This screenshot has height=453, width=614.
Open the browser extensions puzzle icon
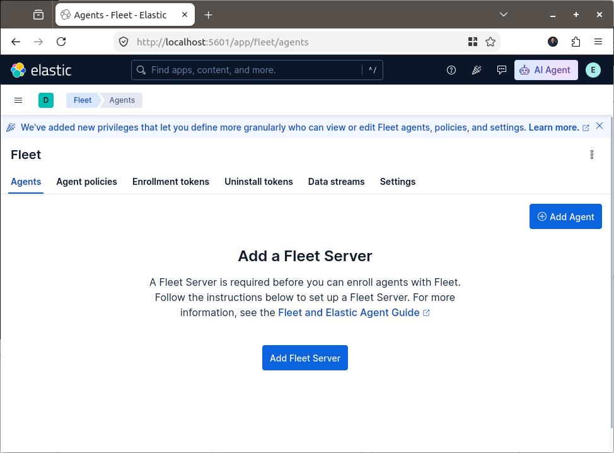(x=576, y=42)
